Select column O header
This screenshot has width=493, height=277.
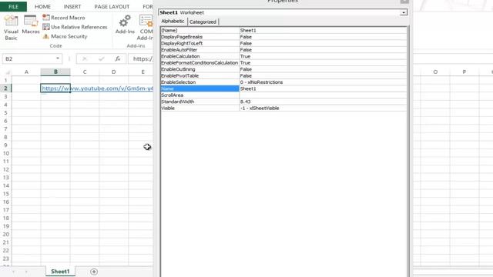coord(435,72)
